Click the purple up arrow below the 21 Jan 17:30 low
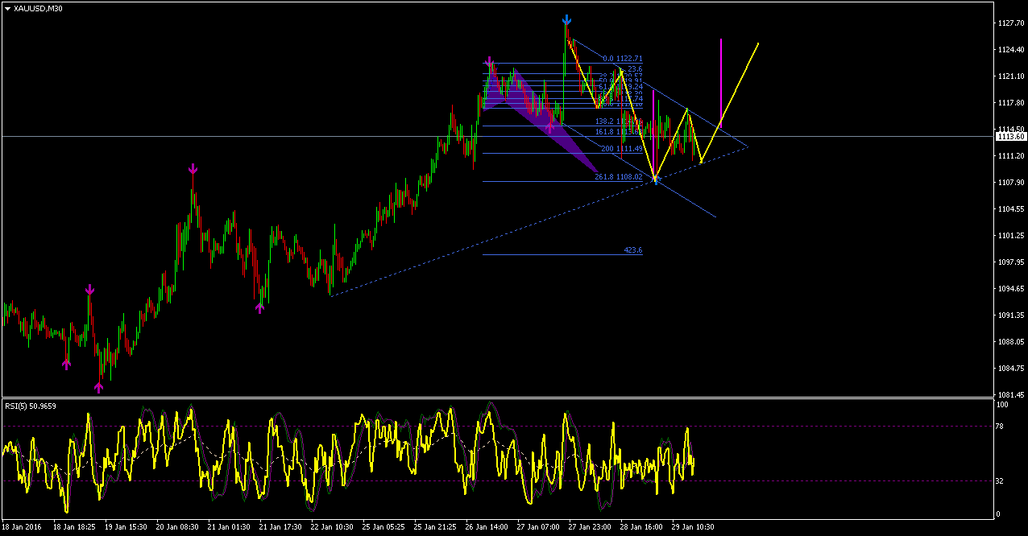Viewport: 1028px width, 536px height. pos(260,307)
